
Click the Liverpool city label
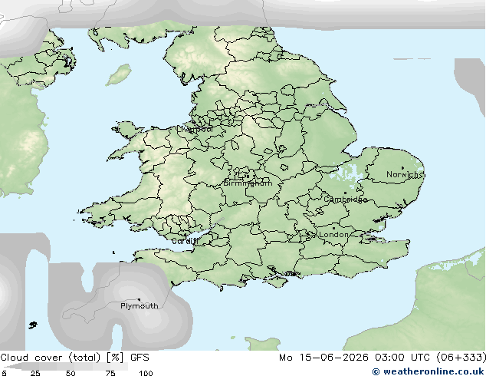[x=195, y=129]
